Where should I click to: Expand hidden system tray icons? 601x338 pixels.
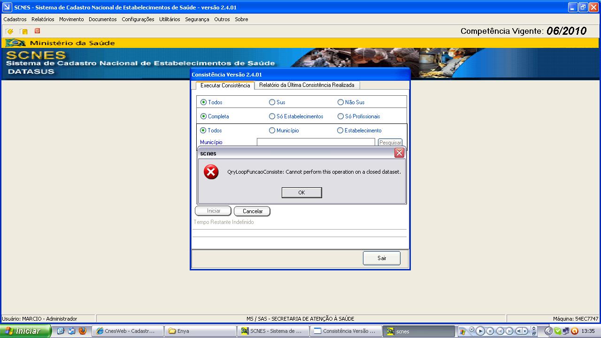(x=548, y=331)
